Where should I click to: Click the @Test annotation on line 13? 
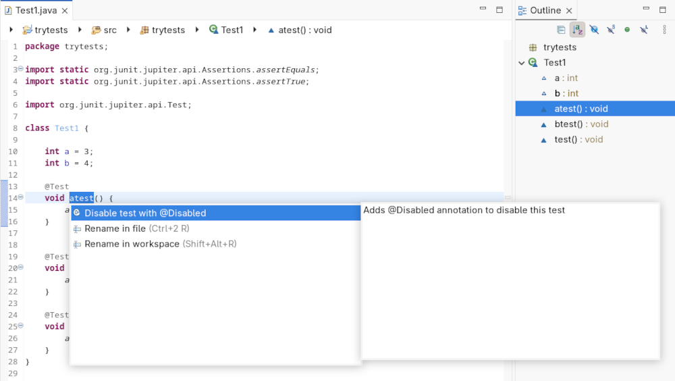click(57, 186)
